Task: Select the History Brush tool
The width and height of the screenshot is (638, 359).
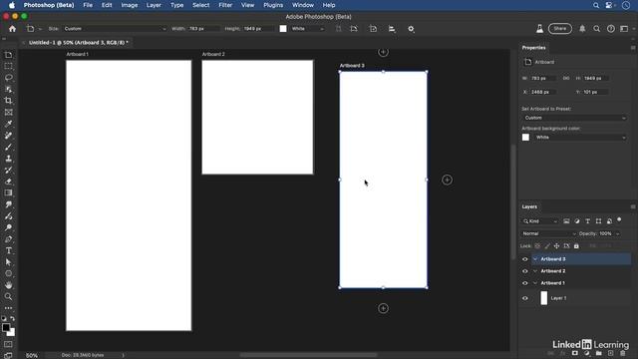Action: coord(8,171)
